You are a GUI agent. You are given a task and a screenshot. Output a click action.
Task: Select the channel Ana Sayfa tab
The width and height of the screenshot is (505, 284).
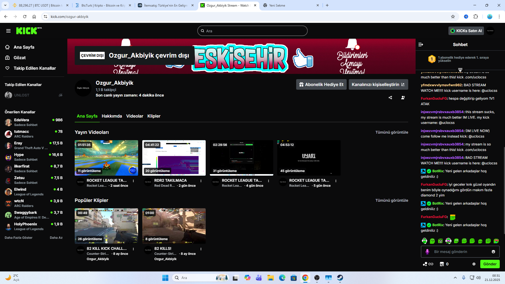click(87, 116)
